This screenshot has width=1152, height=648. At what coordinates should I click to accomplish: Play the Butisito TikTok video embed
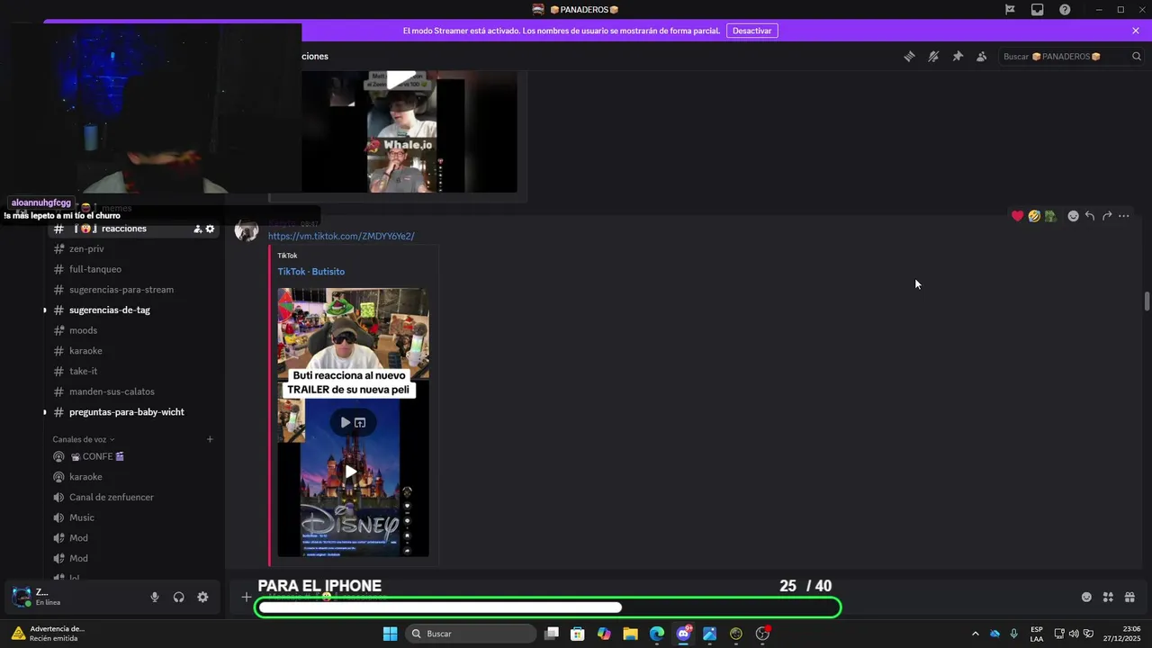[351, 471]
